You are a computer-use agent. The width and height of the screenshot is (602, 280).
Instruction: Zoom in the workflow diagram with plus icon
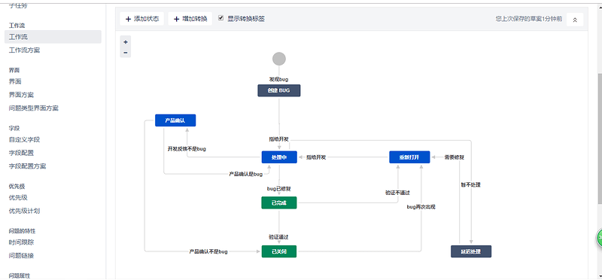click(x=126, y=42)
